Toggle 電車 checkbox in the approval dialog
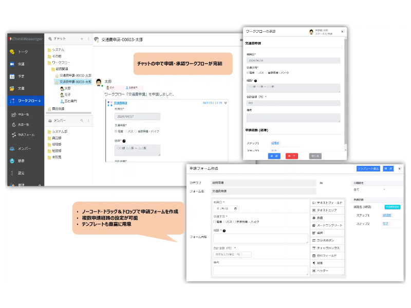This screenshot has height=308, width=411. pos(248,73)
